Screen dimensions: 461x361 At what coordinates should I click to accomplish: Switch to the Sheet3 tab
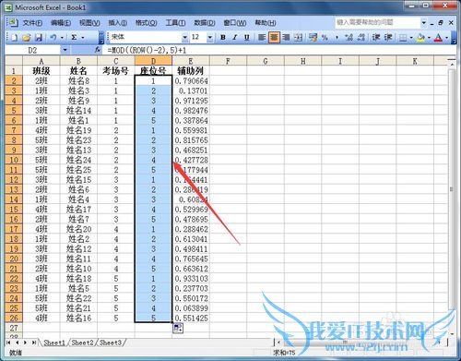(x=111, y=343)
